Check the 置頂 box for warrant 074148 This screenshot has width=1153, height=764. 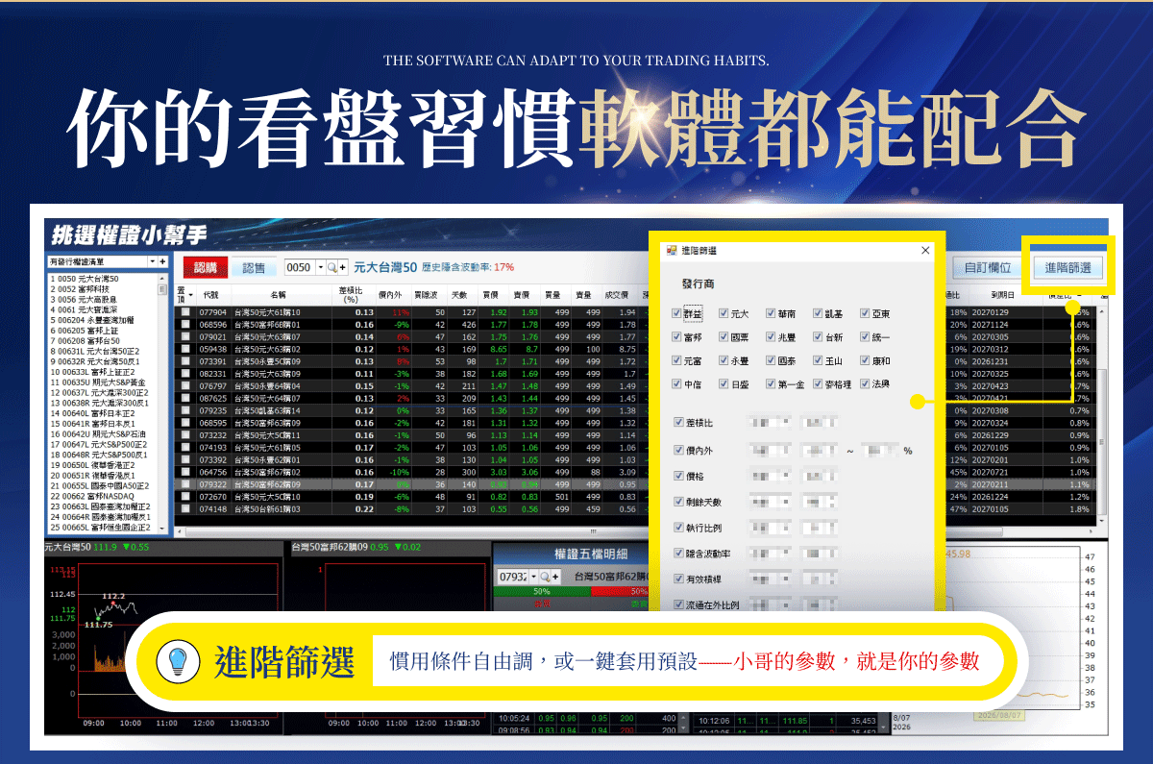pyautogui.click(x=184, y=508)
